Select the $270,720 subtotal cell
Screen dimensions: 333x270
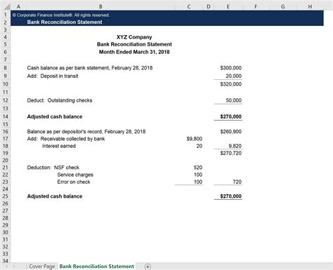click(230, 153)
